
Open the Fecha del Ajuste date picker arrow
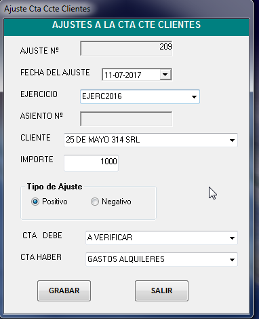(165, 75)
